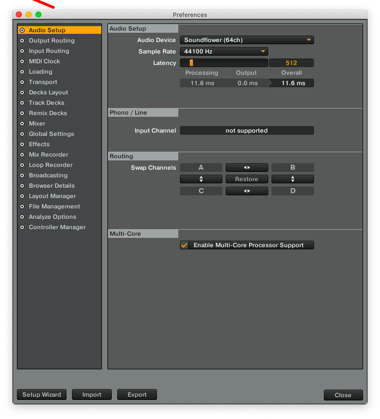
Task: Click the Input Channel not supported field
Action: 247,131
